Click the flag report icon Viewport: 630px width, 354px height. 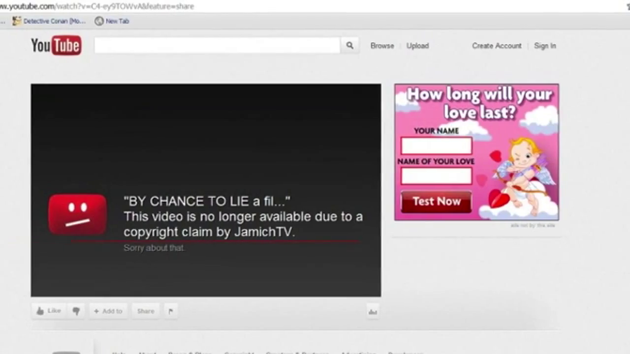point(171,311)
